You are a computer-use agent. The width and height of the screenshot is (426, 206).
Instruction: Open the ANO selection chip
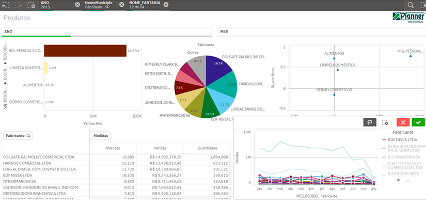click(56, 5)
